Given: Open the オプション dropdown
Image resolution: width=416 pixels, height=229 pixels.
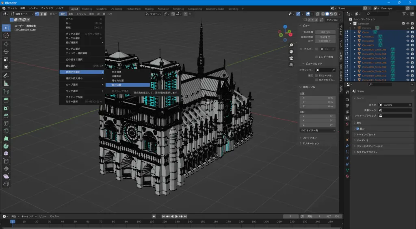Looking at the screenshot, I should pyautogui.click(x=334, y=20).
